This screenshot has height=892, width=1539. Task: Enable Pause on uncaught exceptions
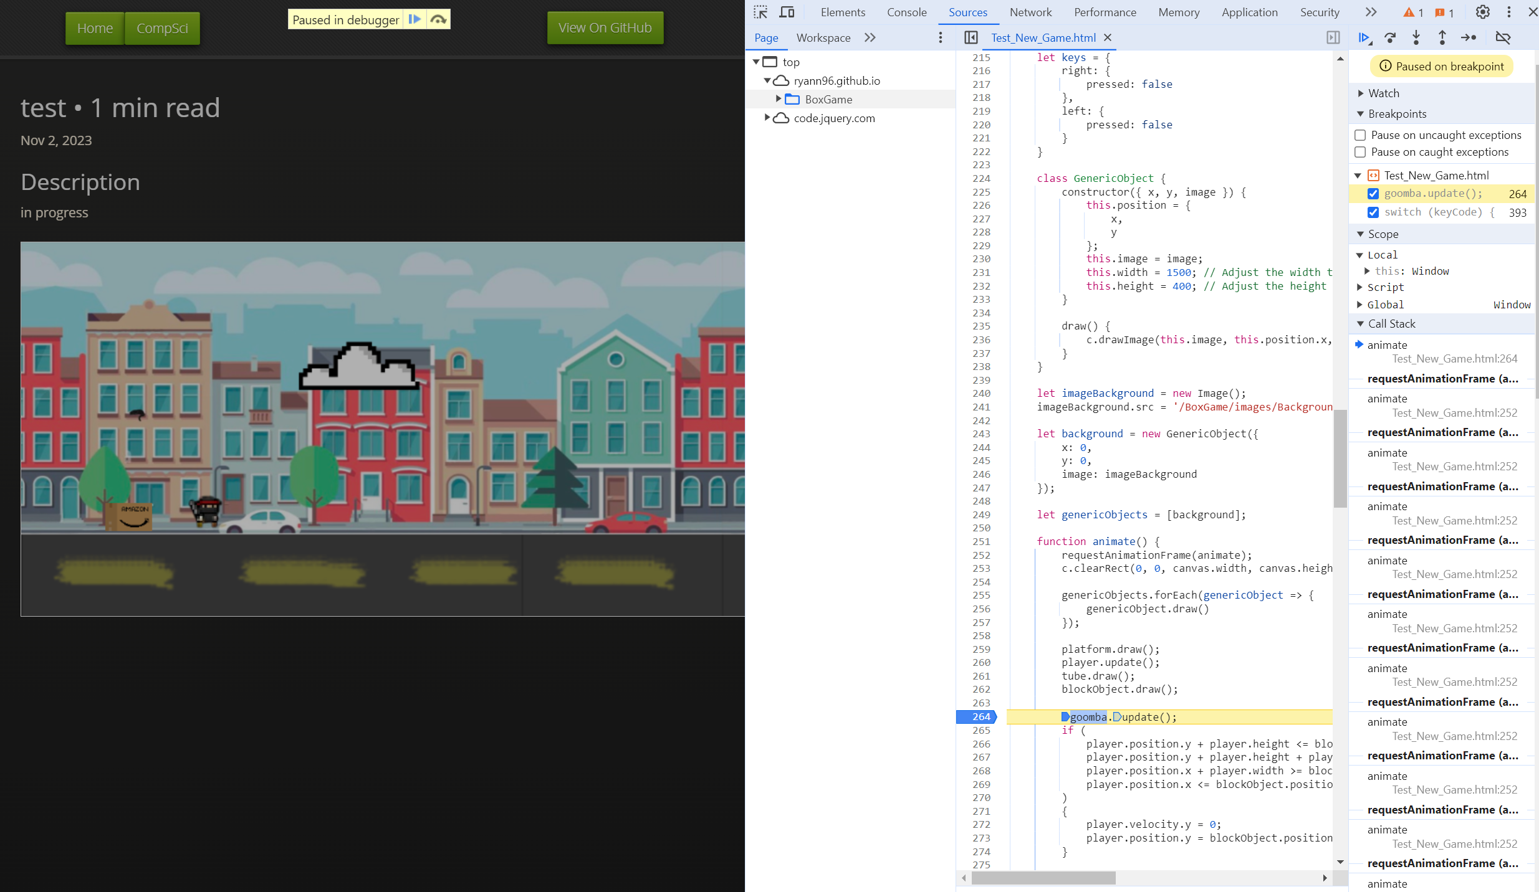tap(1360, 135)
